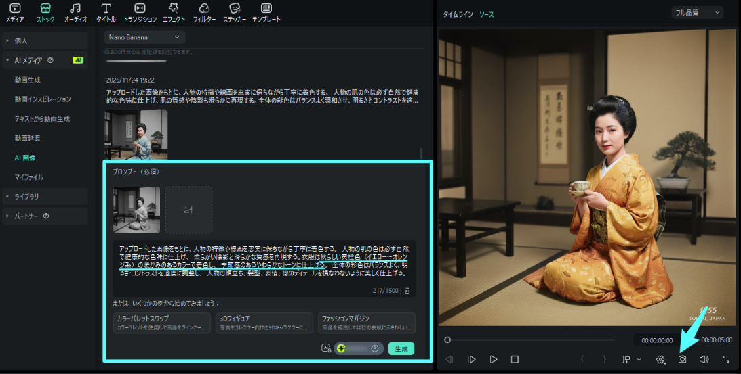Screen dimensions: 741x374
Task: Open the Nano Banana model dropdown
Action: [x=144, y=37]
